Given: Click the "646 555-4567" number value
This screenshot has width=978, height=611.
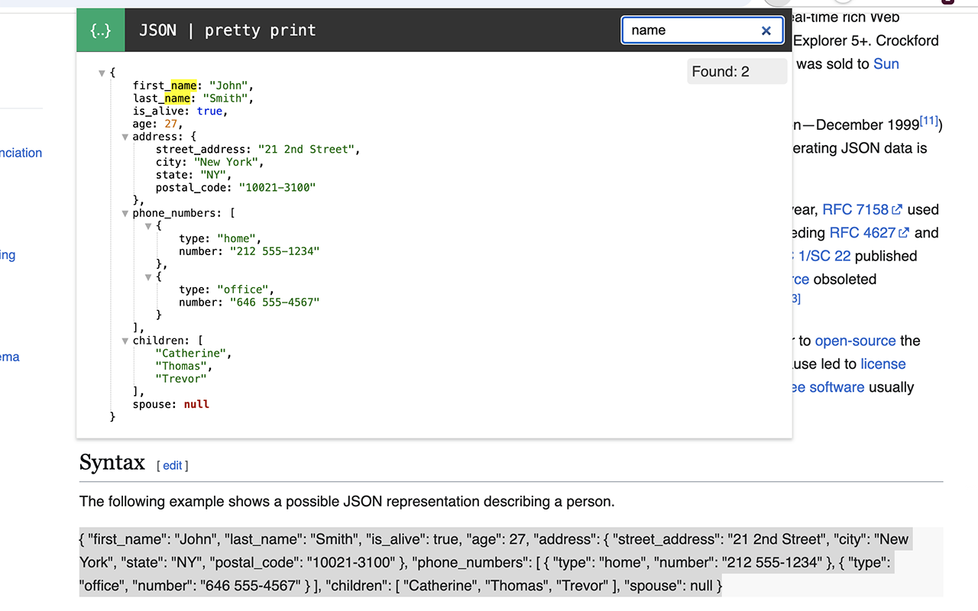Looking at the screenshot, I should coord(274,302).
